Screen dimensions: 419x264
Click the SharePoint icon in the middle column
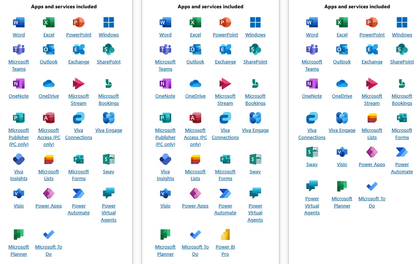[255, 50]
